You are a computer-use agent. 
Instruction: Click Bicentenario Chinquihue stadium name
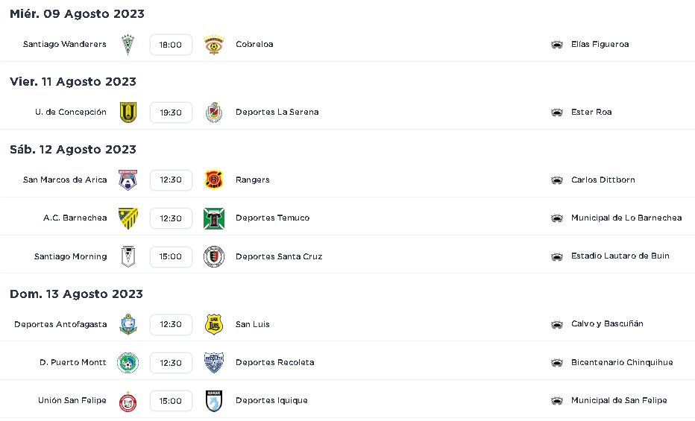[x=622, y=362]
